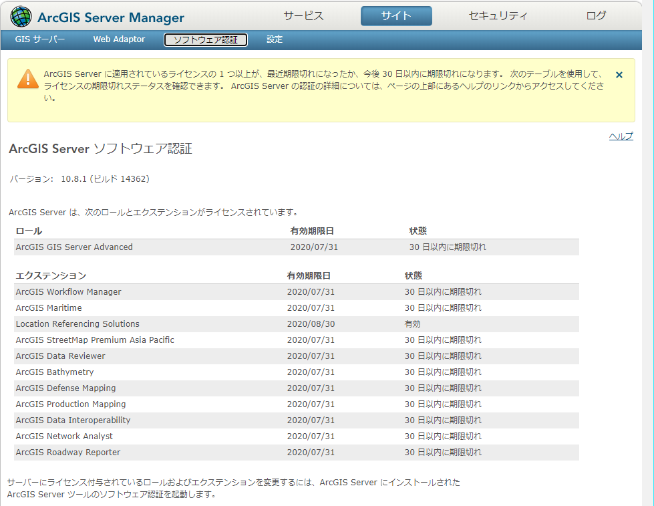This screenshot has height=506, width=654.
Task: Select the ArcGIS Network Analyst row
Action: [297, 436]
